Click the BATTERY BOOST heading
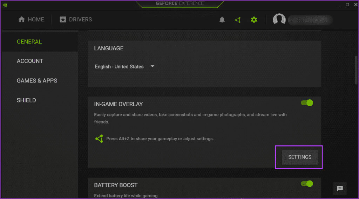 coord(116,185)
